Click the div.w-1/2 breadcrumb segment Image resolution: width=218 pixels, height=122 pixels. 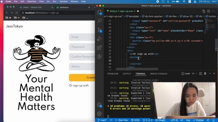tap(186, 16)
